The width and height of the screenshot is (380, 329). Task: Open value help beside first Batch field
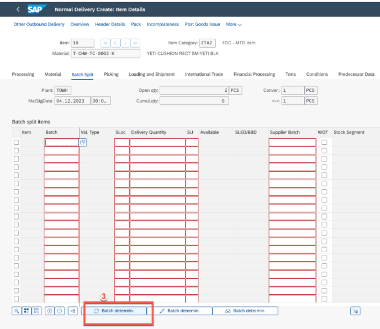[x=83, y=142]
